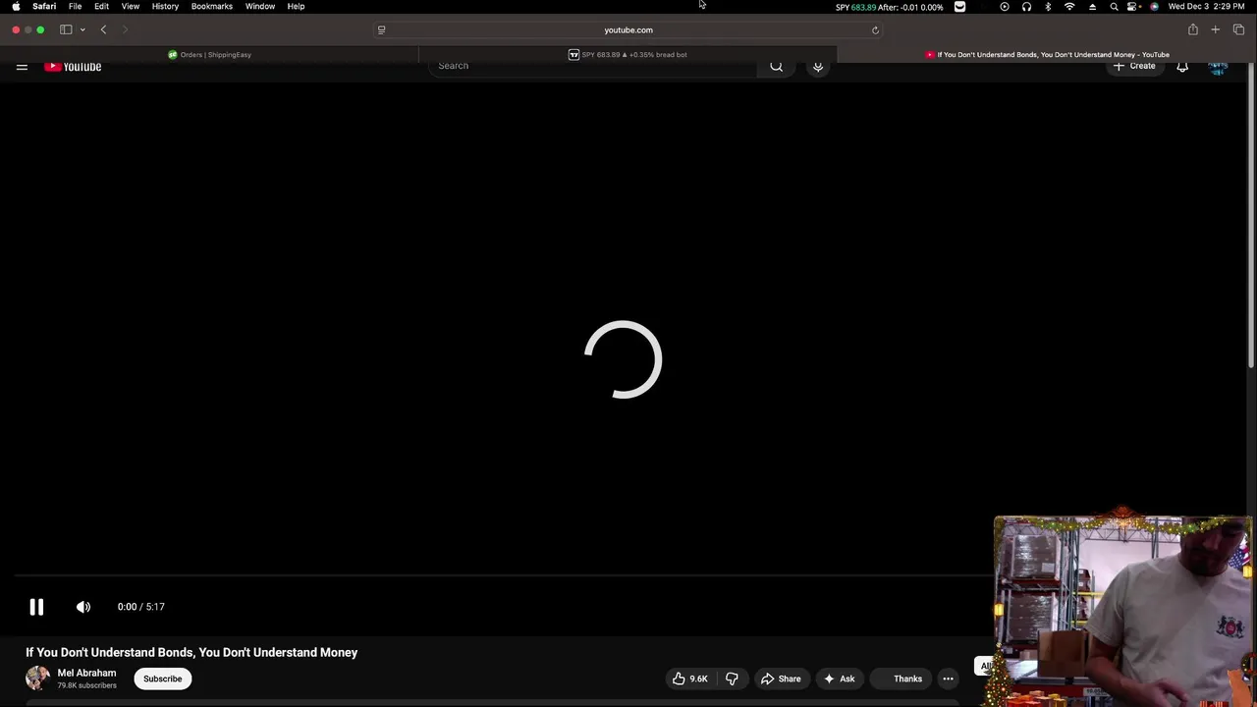Open YouTube notifications bell

point(1182,66)
